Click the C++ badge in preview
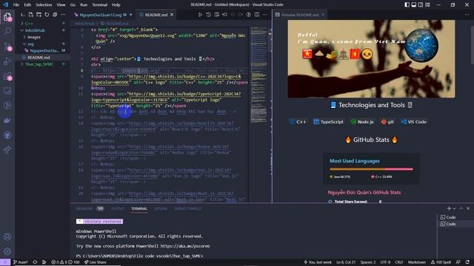 point(298,122)
